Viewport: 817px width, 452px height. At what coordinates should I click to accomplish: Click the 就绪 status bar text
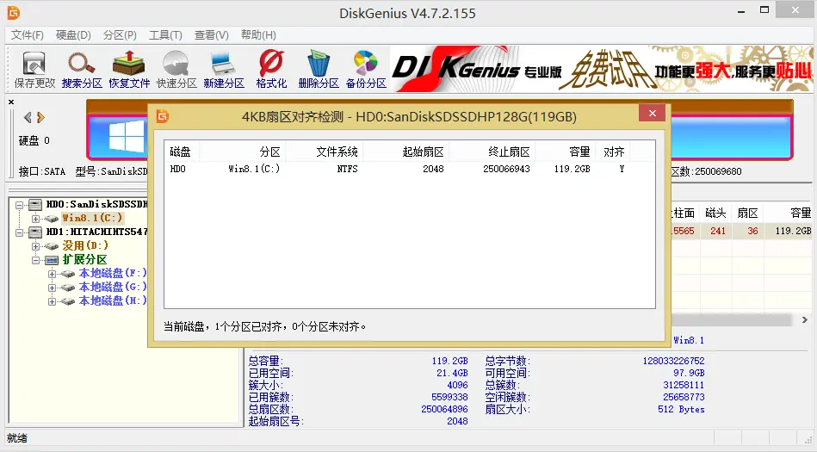(x=17, y=438)
